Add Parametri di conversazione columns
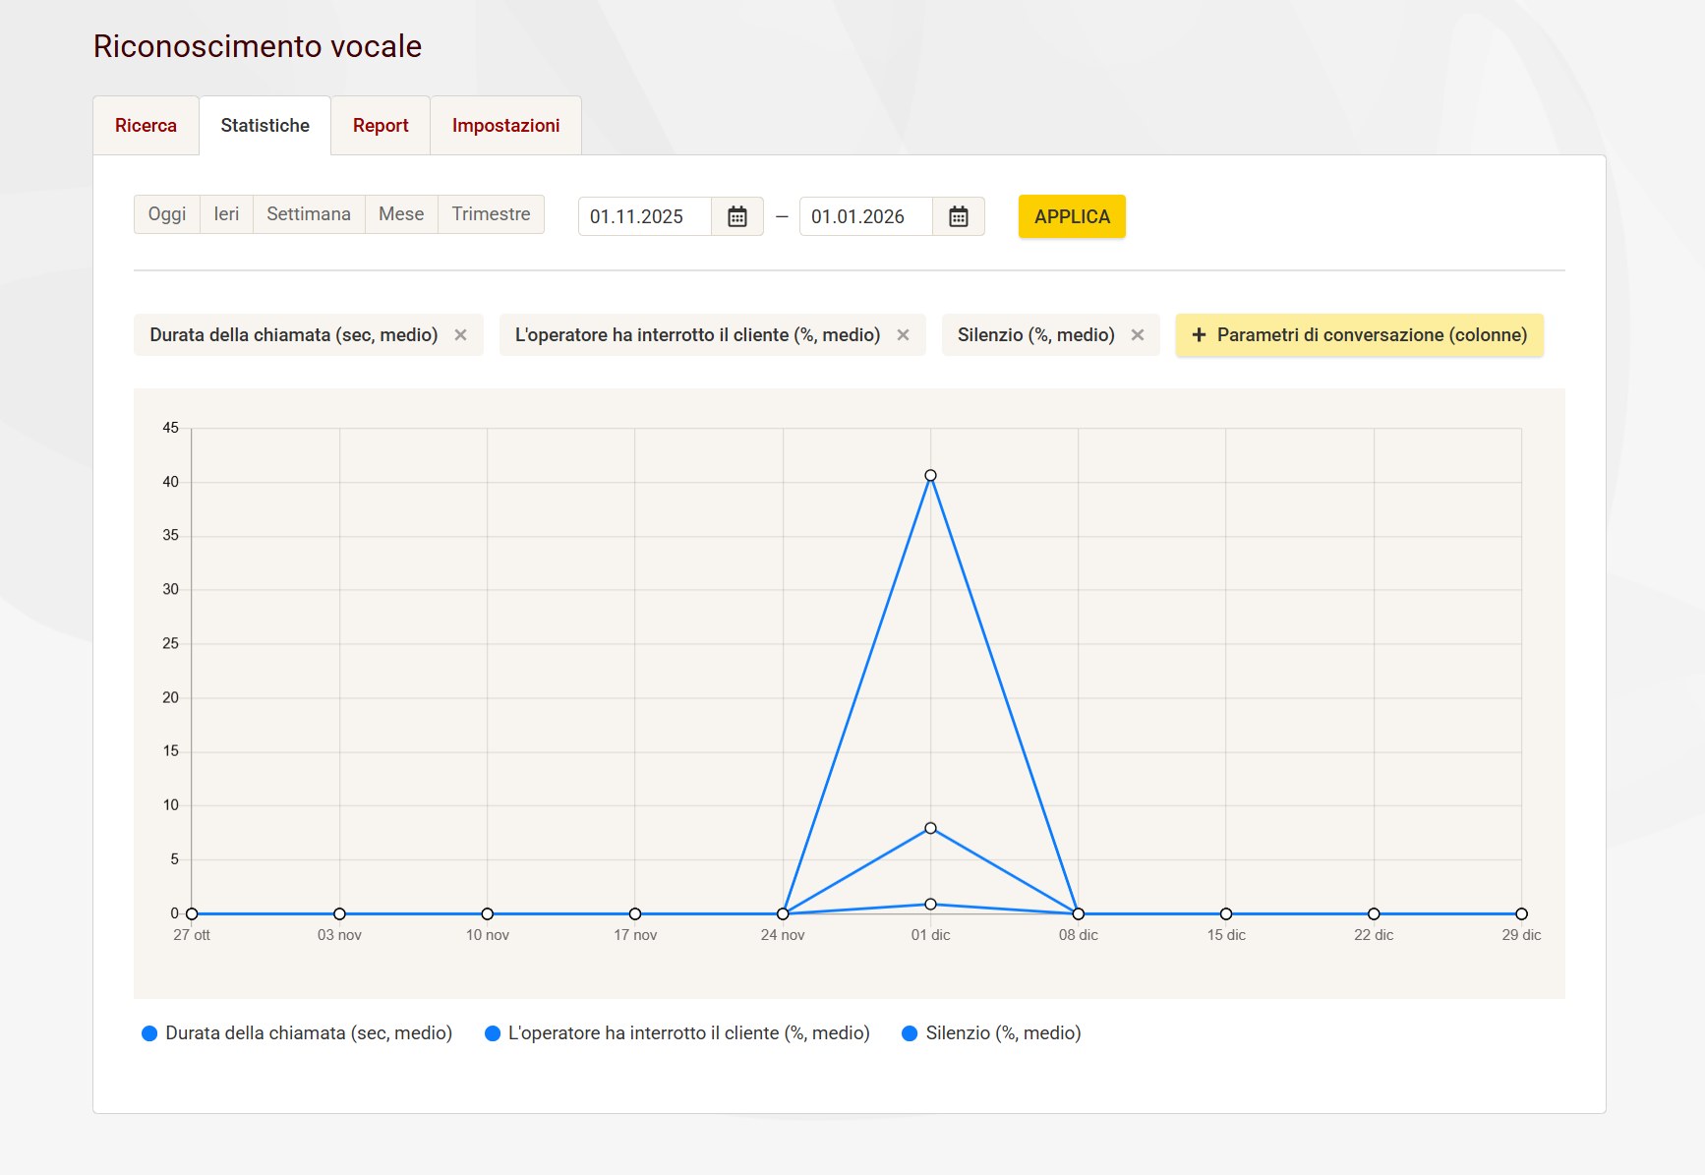Viewport: 1705px width, 1175px height. (1359, 335)
